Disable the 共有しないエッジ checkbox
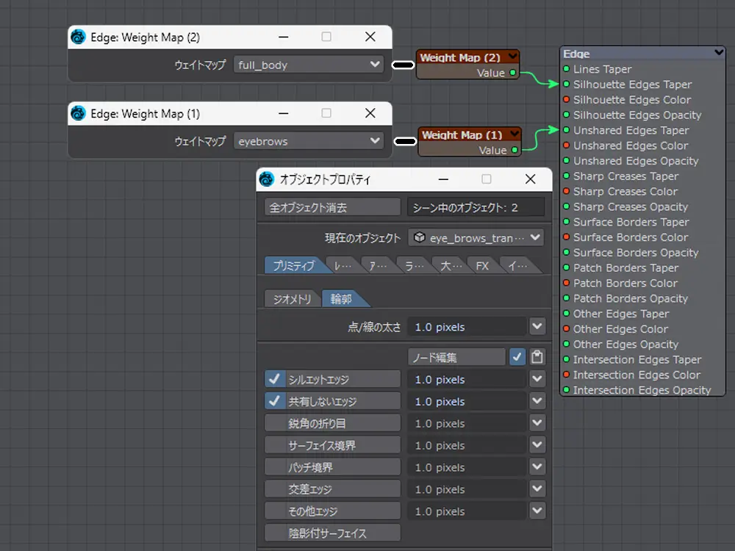 click(274, 401)
